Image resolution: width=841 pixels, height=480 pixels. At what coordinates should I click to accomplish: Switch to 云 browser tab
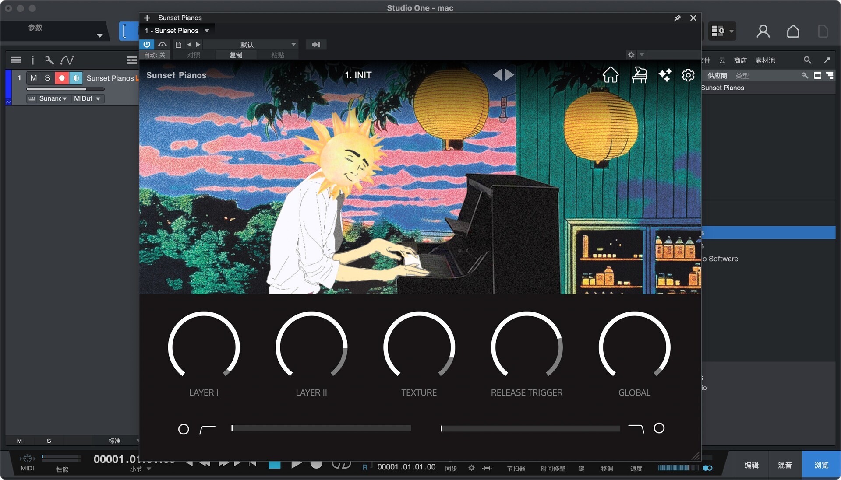pyautogui.click(x=722, y=60)
